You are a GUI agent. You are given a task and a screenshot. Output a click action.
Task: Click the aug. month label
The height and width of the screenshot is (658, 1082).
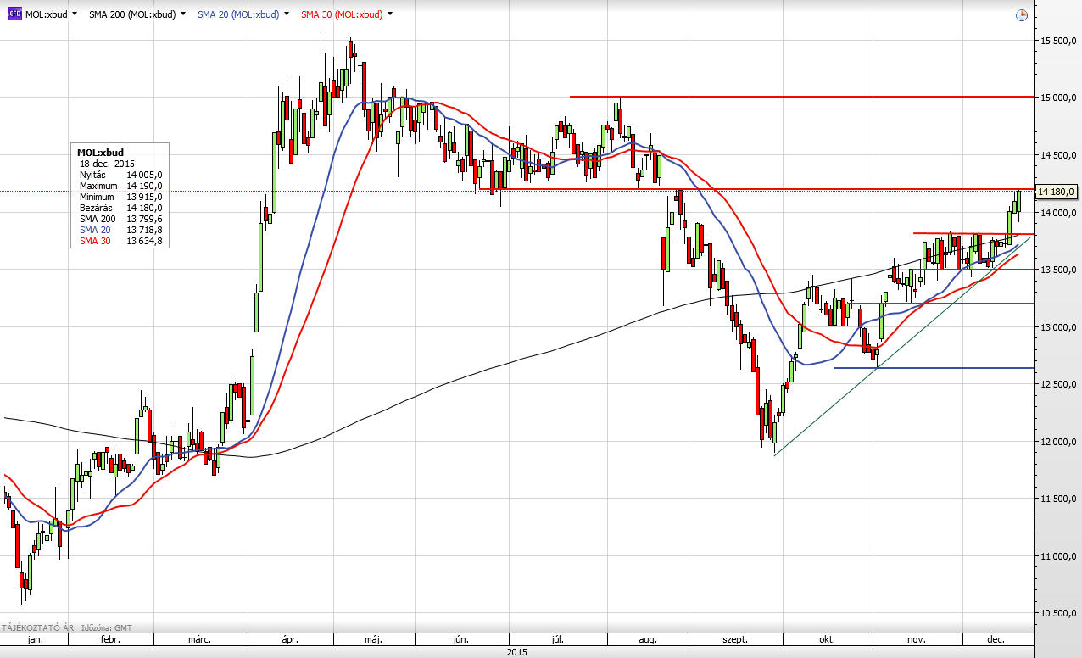point(648,639)
